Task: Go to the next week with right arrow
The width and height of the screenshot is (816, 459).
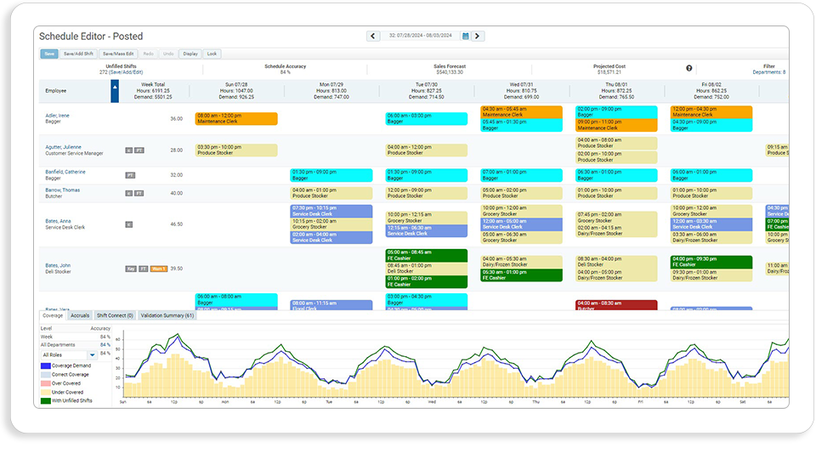Action: (x=478, y=36)
